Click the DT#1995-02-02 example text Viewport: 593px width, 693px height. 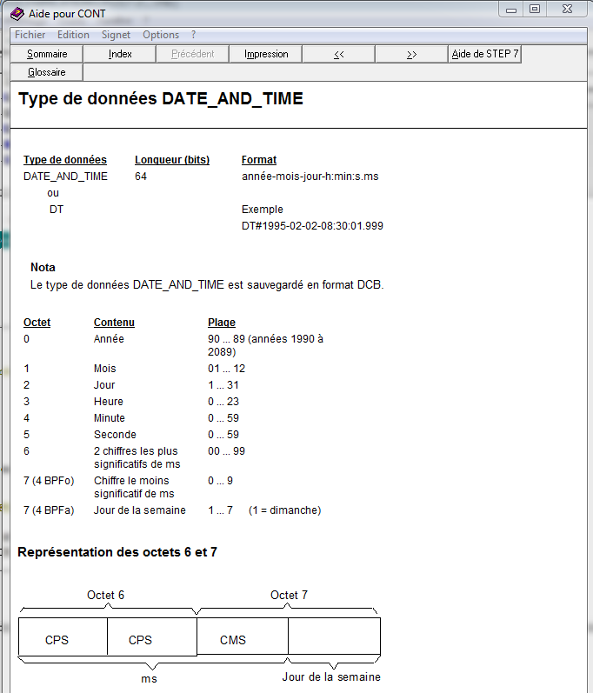coord(312,226)
